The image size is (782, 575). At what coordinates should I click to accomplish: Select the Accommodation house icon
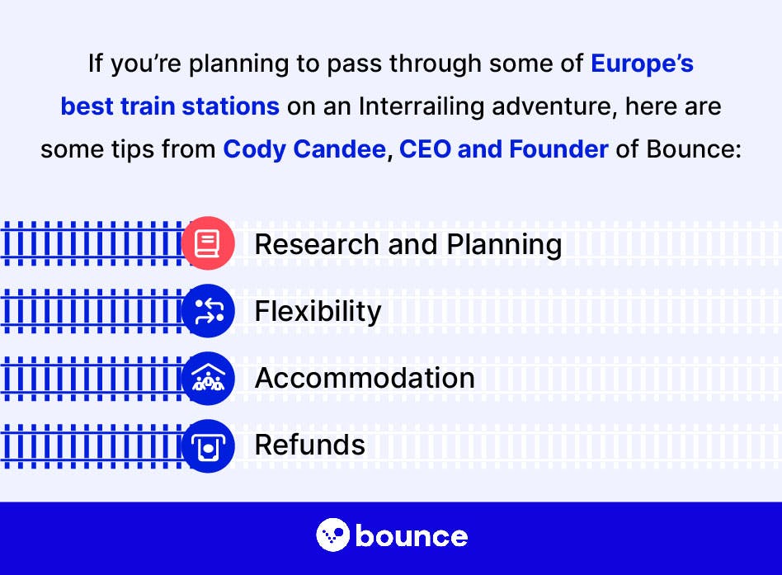click(208, 378)
